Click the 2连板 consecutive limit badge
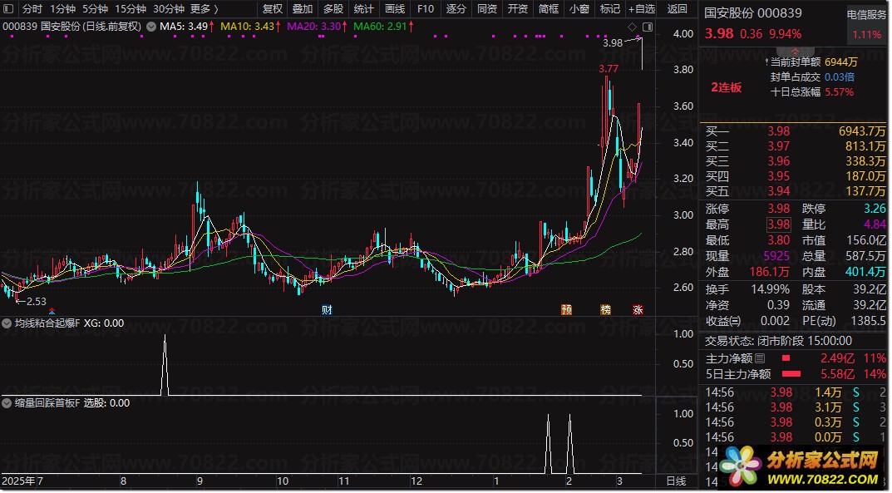 727,87
